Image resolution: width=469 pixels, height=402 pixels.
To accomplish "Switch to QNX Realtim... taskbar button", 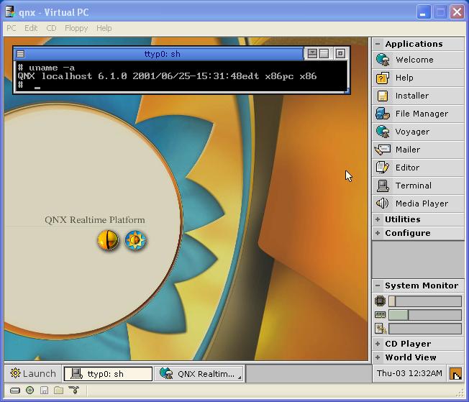I will [x=199, y=374].
